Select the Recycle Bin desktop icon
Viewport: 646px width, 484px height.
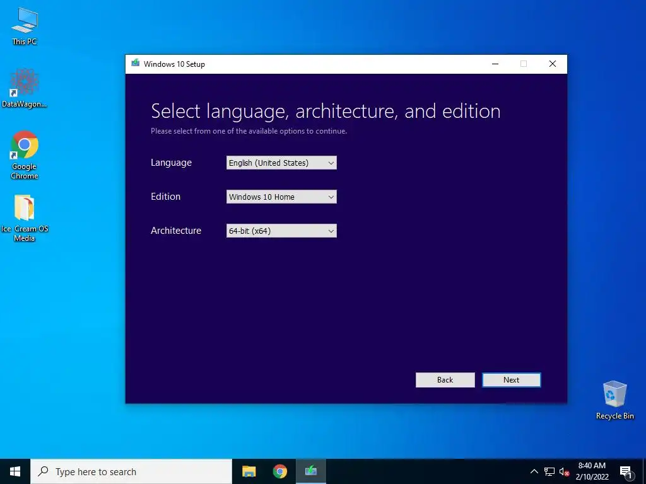[614, 400]
